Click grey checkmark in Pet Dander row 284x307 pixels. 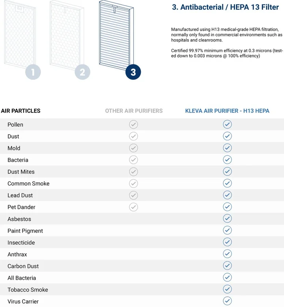tap(134, 207)
